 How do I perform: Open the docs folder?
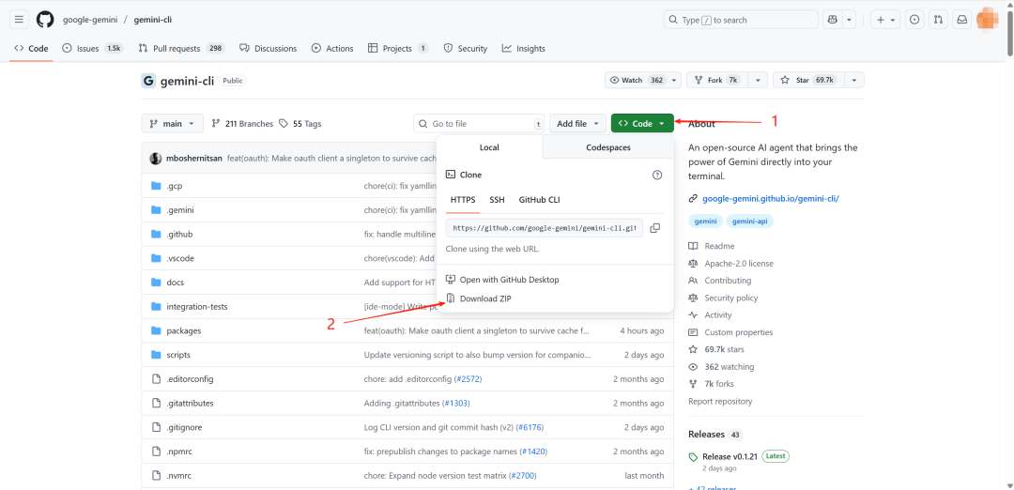coord(176,283)
